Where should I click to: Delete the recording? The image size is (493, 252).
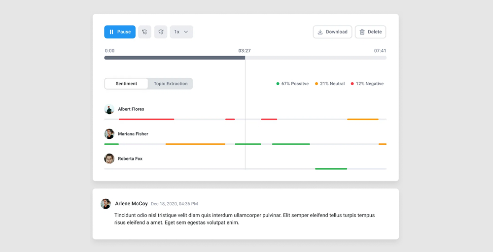click(370, 32)
